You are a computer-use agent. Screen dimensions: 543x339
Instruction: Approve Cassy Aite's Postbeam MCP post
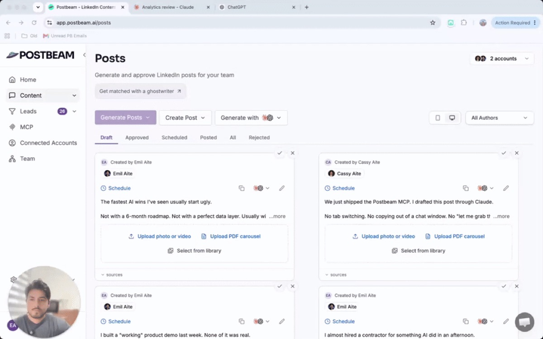pos(504,153)
